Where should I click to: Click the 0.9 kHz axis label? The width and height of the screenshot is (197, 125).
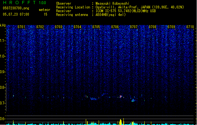click(3, 72)
